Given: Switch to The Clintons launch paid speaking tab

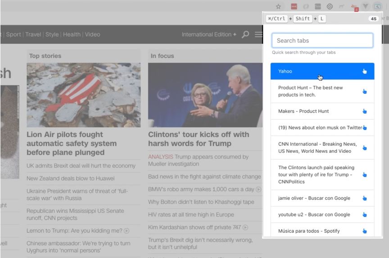Looking at the screenshot, I should (322, 175).
